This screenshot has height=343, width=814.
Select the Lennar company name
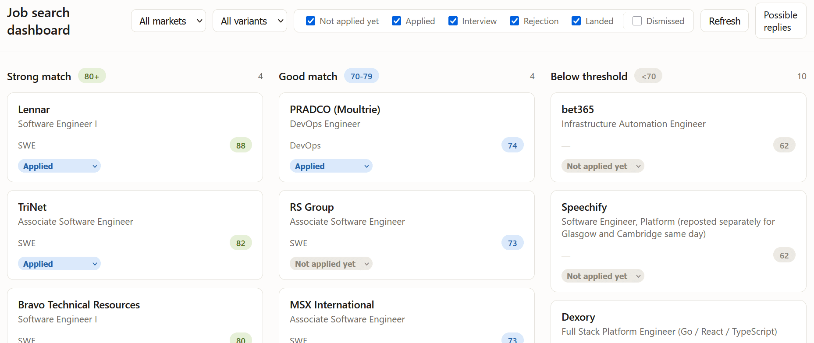(34, 110)
